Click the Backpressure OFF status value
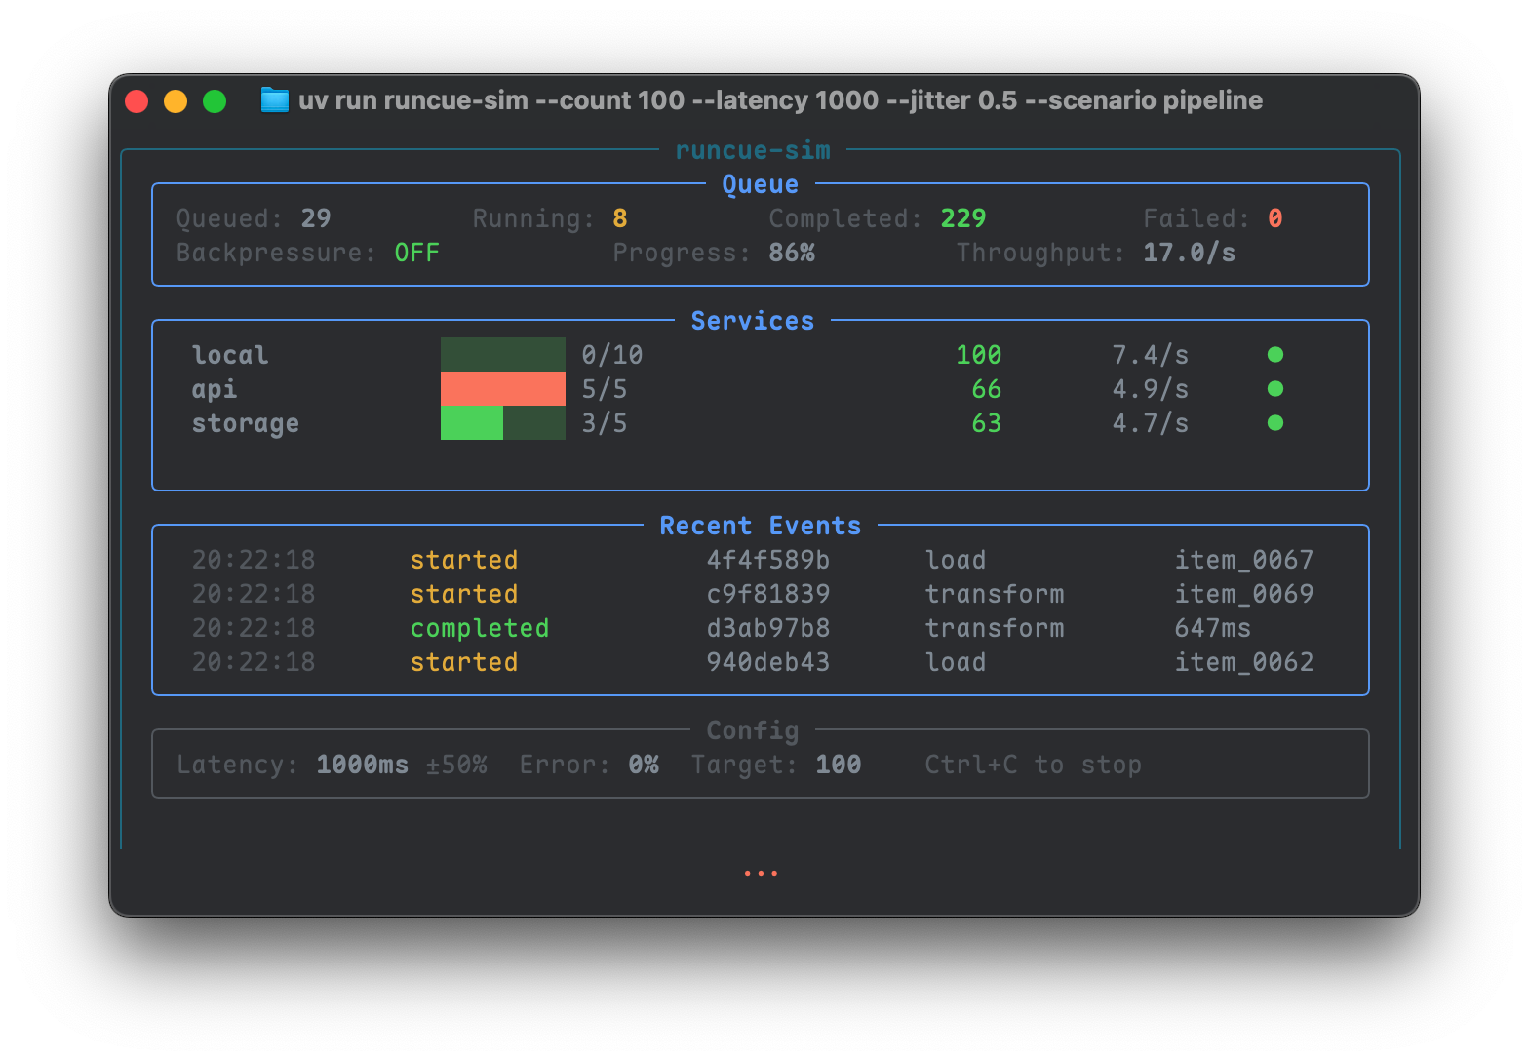Screen dimensions: 1529x1061 pyautogui.click(x=416, y=254)
